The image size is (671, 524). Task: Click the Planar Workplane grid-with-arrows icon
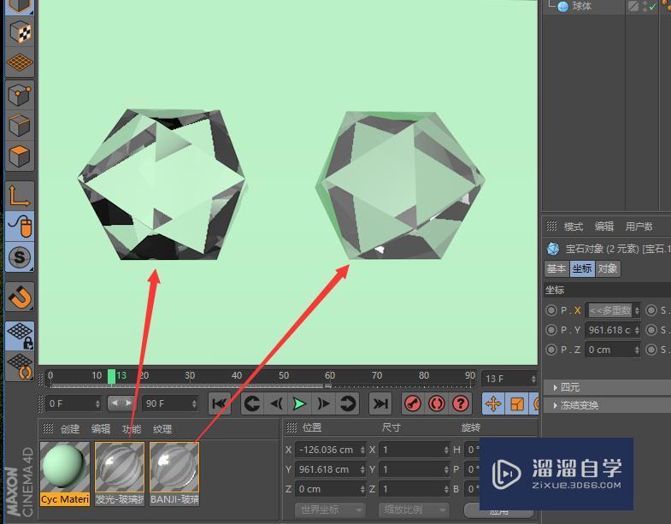click(x=20, y=367)
